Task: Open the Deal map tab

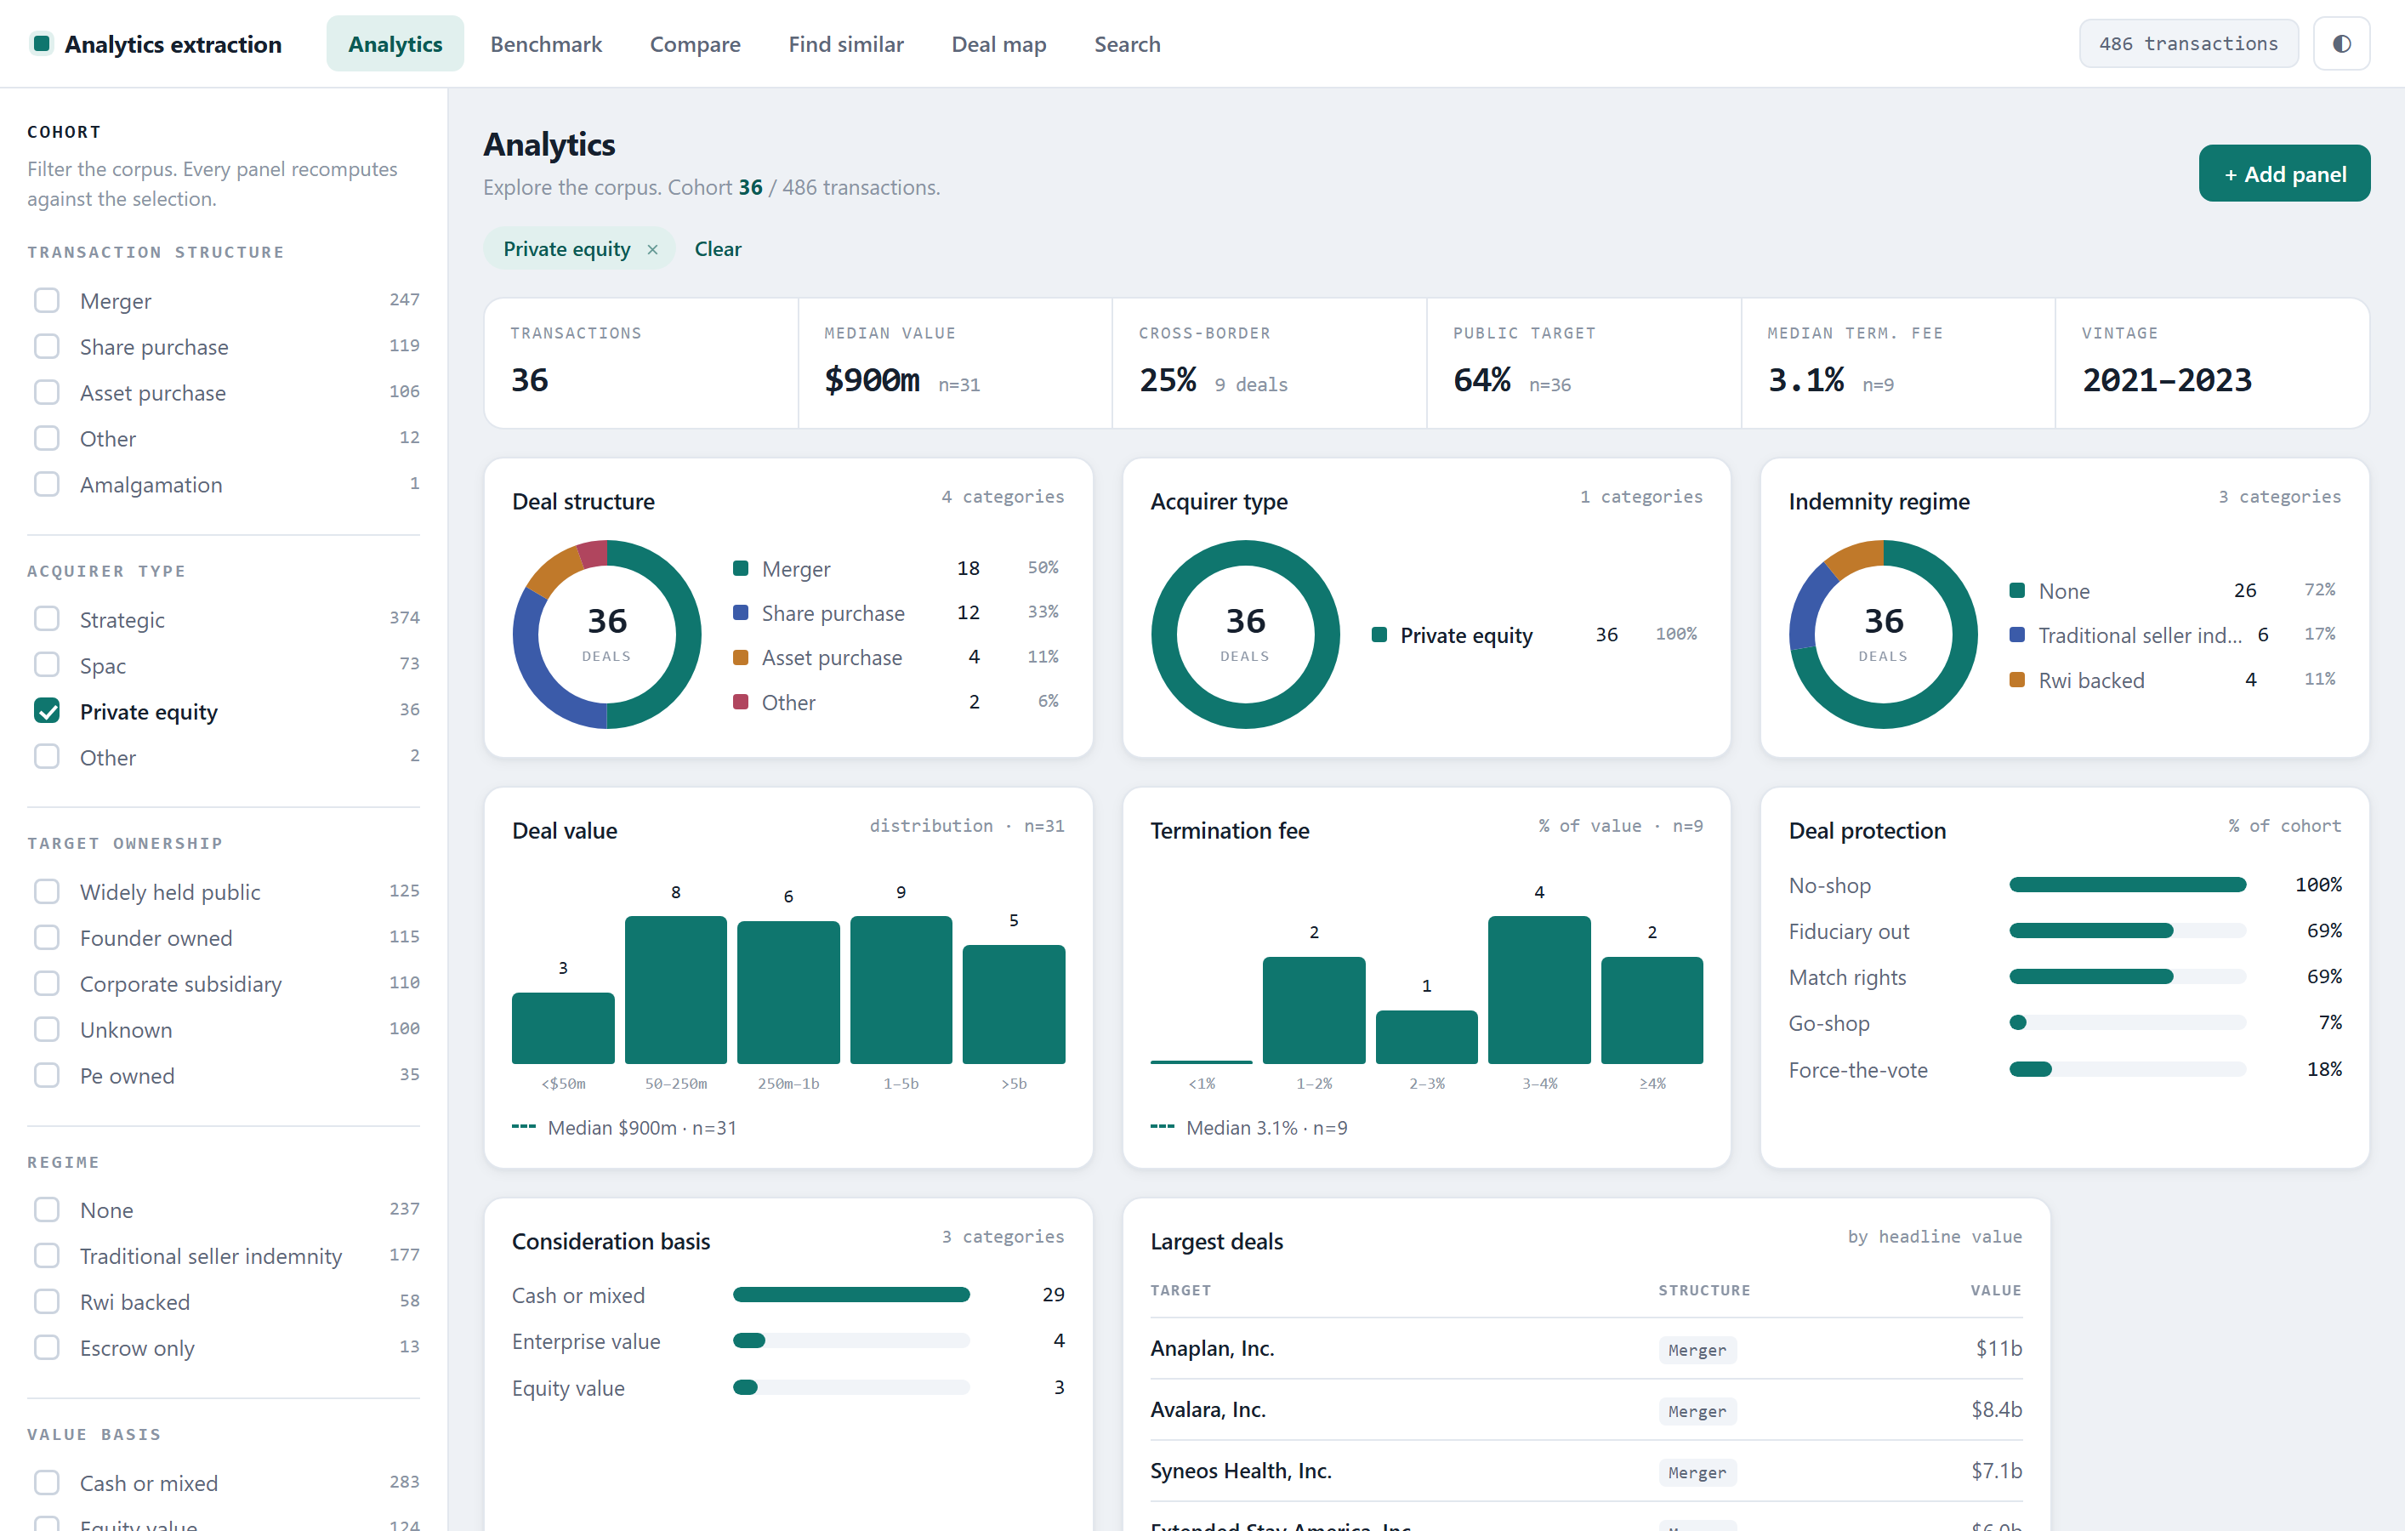Action: 998,44
